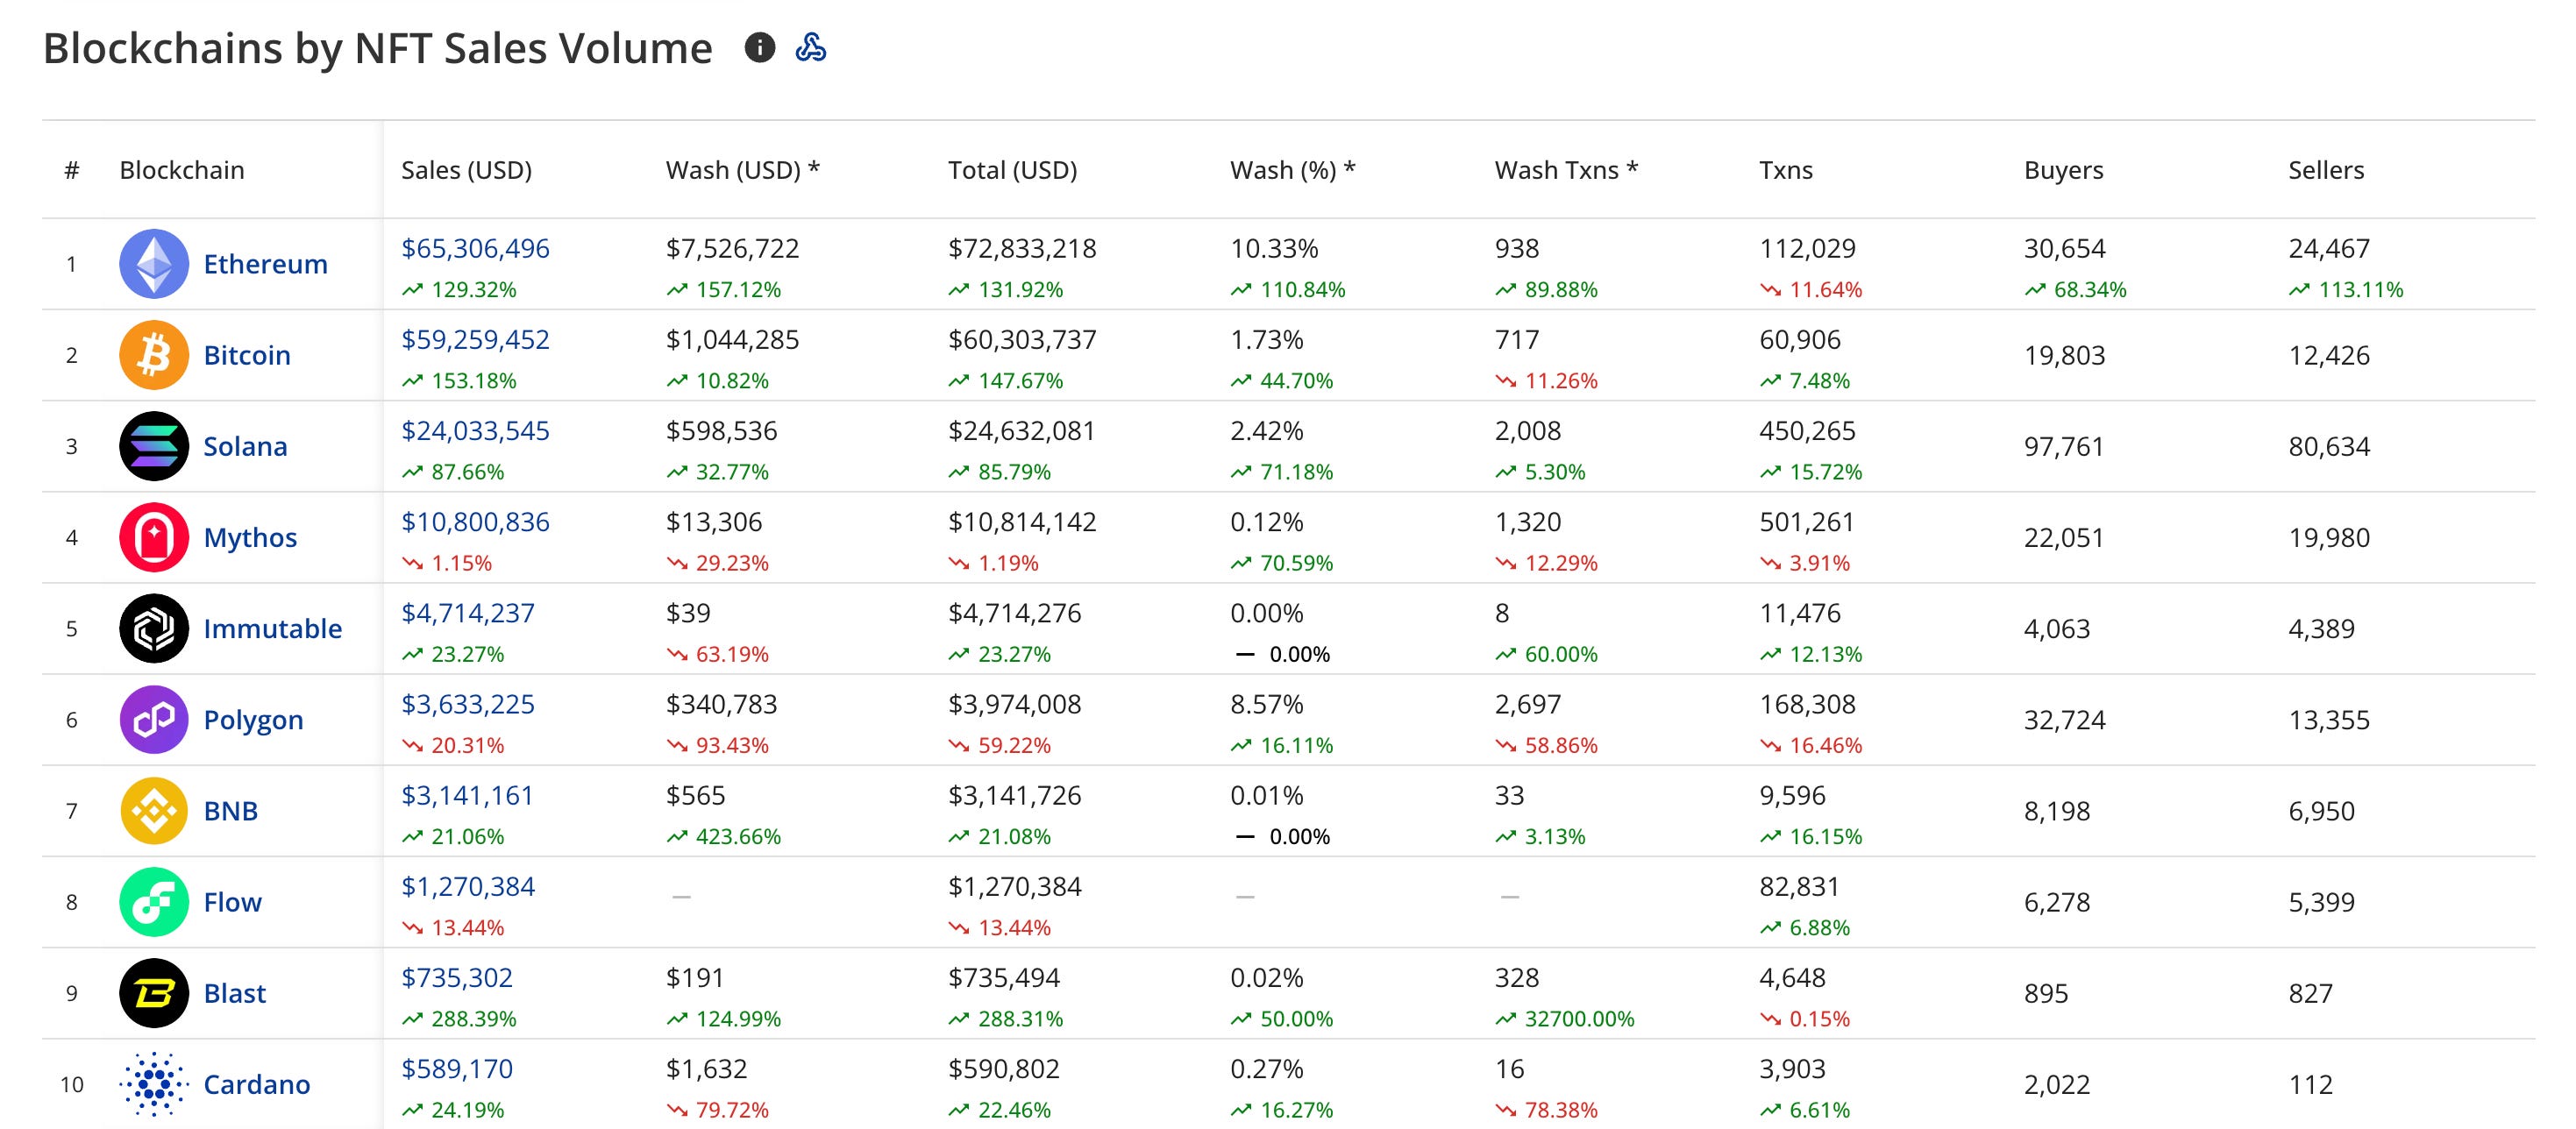
Task: Click the yellow BNB logo icon
Action: (154, 810)
